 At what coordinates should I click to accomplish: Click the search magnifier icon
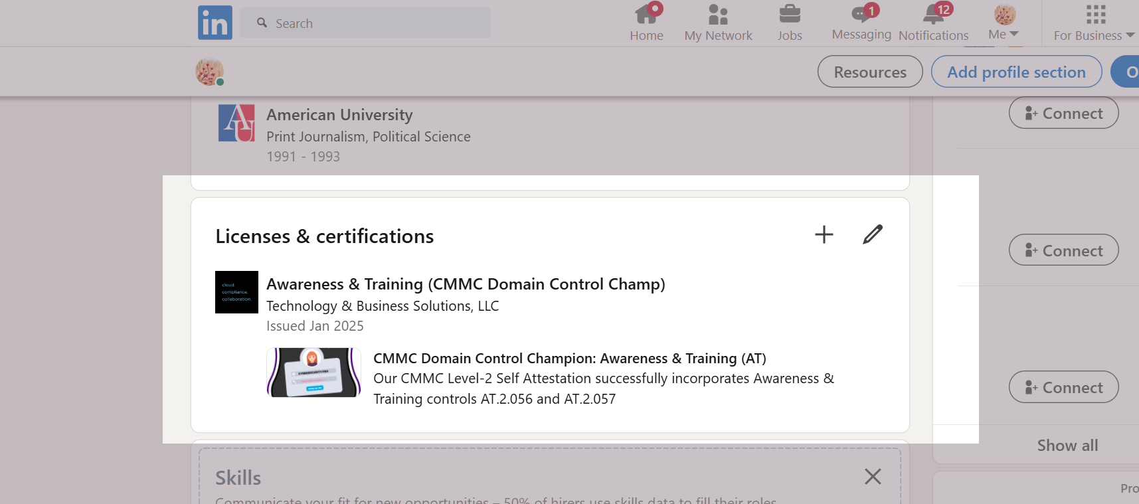click(x=262, y=23)
